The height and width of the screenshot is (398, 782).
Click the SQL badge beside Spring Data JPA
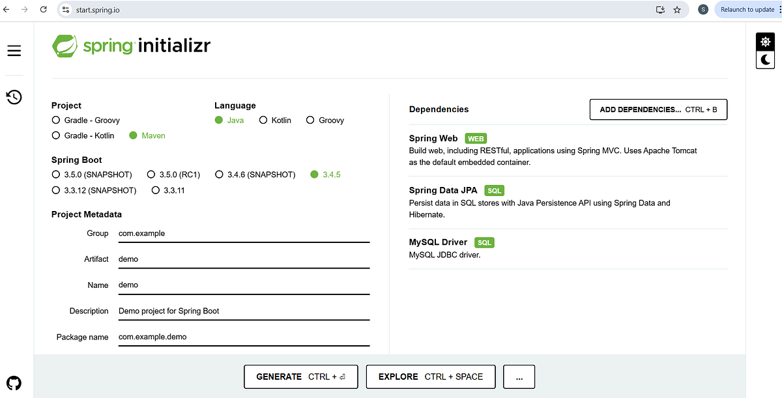(x=495, y=191)
